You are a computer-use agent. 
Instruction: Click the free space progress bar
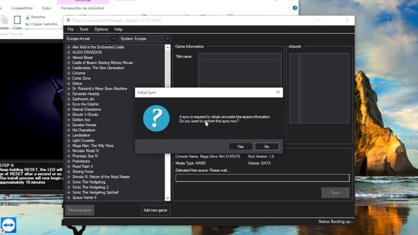(x=263, y=178)
